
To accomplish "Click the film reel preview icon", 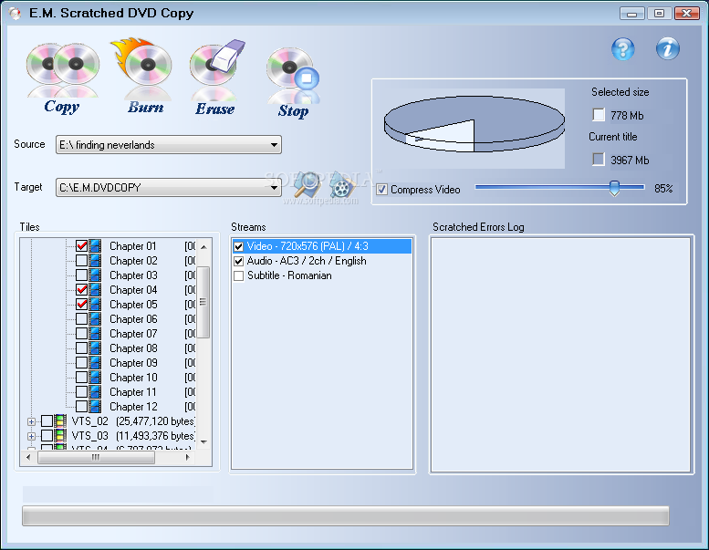I will point(341,186).
